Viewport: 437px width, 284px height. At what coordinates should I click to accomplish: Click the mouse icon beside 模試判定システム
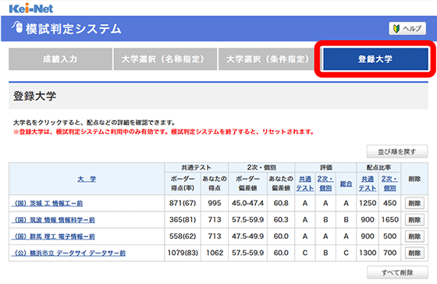point(17,27)
